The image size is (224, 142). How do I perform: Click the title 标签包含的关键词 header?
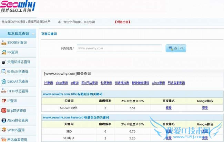coord(73,94)
